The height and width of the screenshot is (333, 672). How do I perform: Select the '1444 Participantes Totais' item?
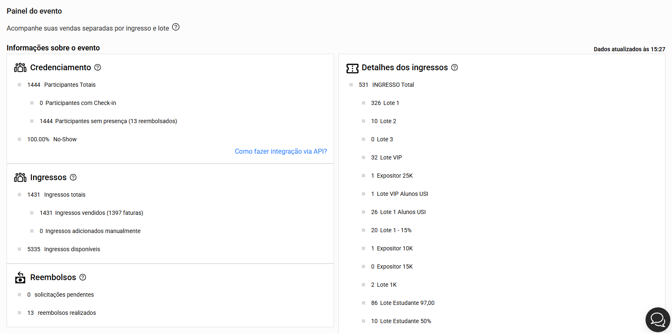[61, 85]
